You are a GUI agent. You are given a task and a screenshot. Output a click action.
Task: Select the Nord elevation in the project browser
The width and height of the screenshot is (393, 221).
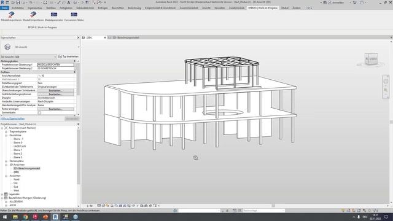pos(17,179)
